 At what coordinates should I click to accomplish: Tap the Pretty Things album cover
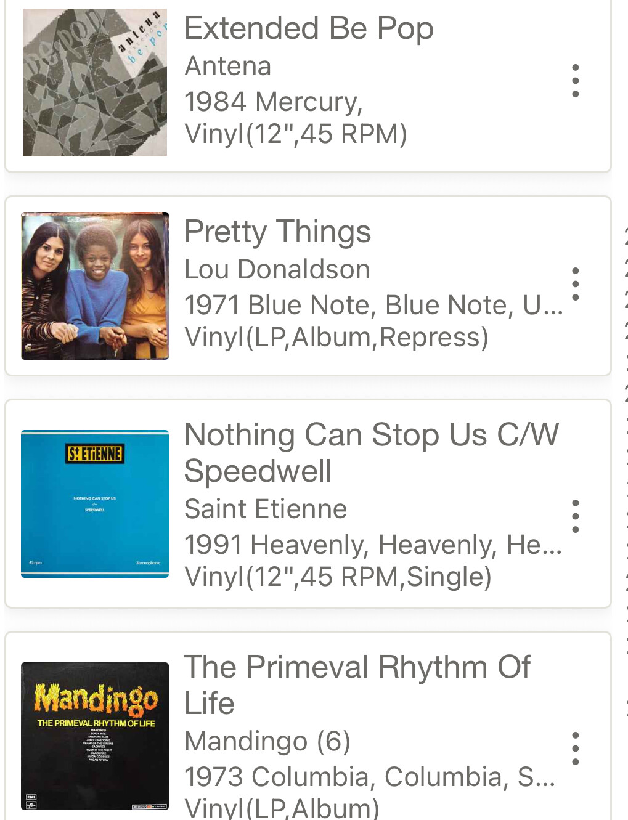pos(95,286)
